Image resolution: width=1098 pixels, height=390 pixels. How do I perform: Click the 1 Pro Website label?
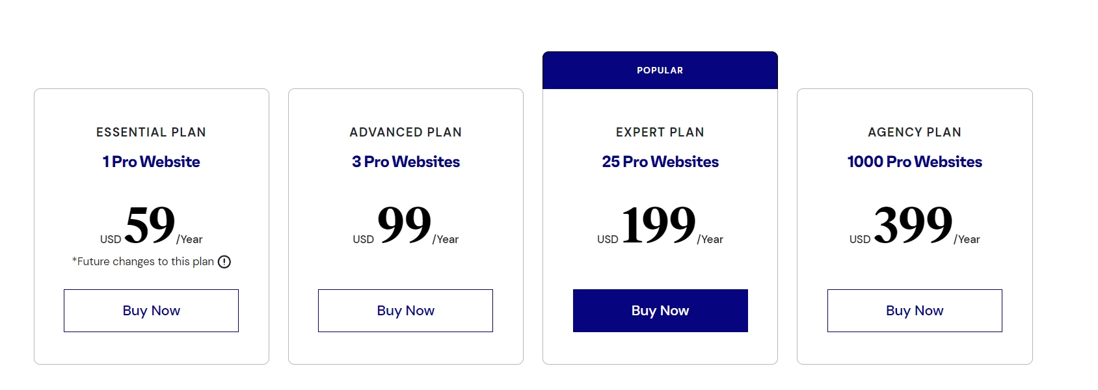click(151, 162)
